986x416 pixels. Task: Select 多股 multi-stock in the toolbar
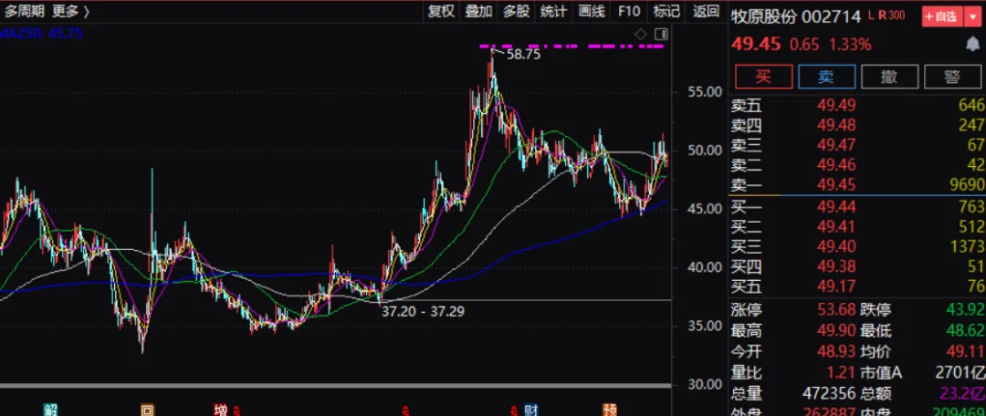pos(516,11)
